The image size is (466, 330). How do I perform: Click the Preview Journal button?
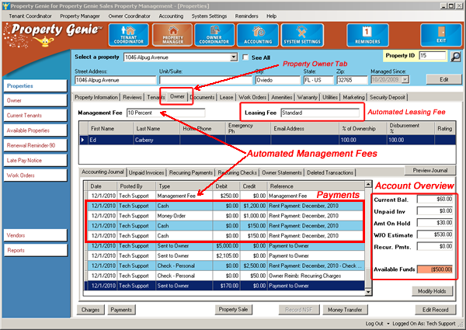pyautogui.click(x=430, y=170)
